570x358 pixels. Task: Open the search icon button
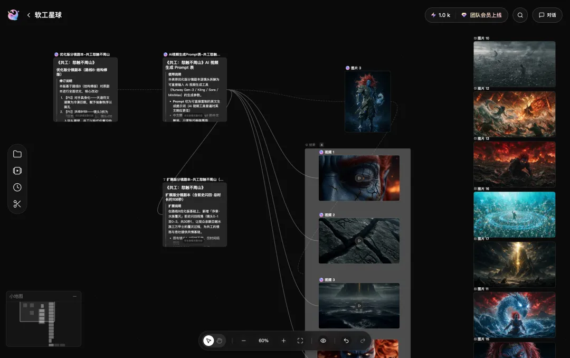coord(520,15)
